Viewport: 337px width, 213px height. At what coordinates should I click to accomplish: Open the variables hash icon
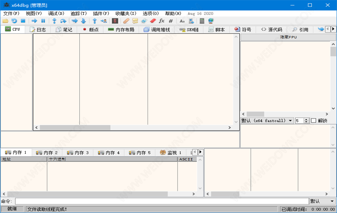(x=171, y=21)
